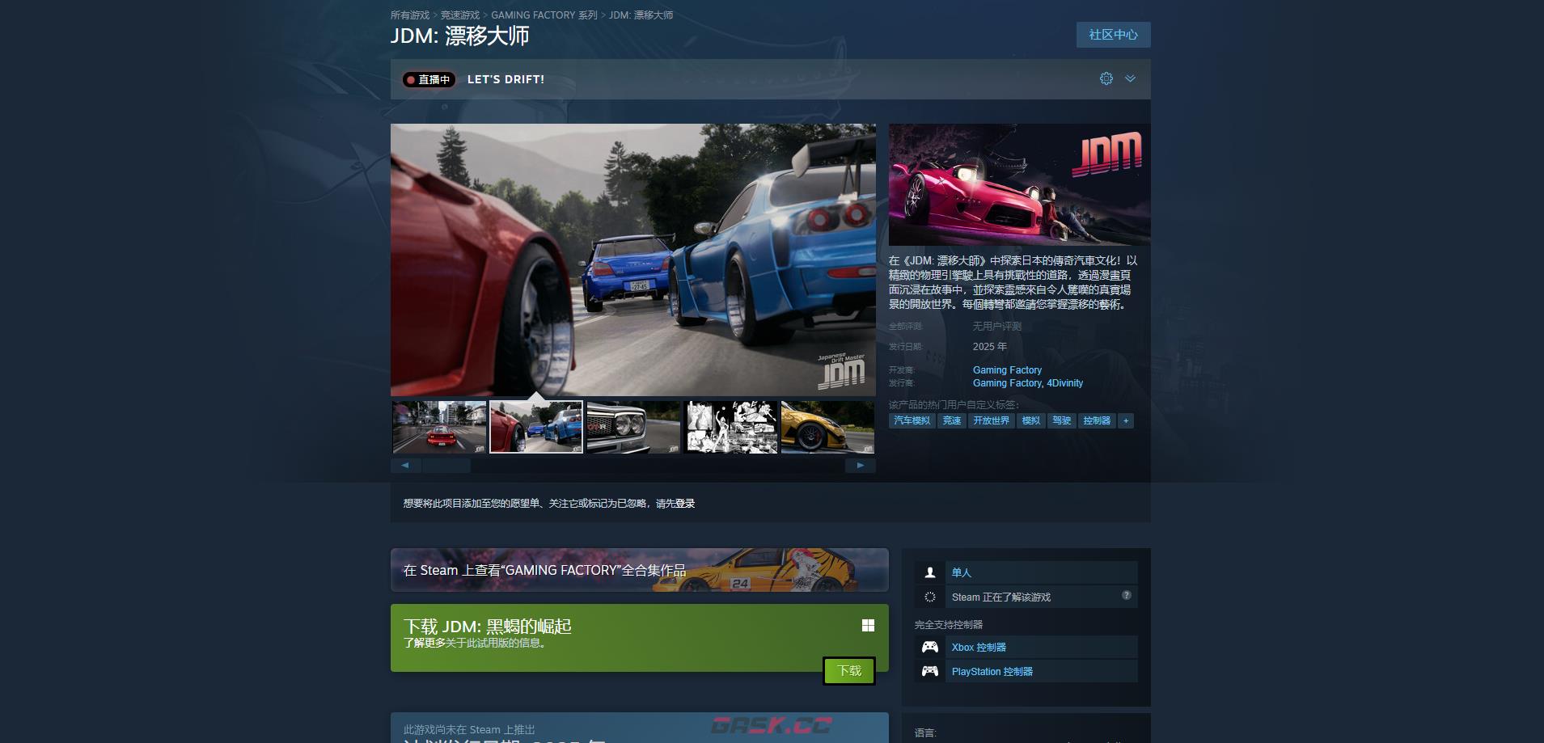Click the PlayStation controller gamepad icon
This screenshot has width=1544, height=743.
[x=930, y=671]
